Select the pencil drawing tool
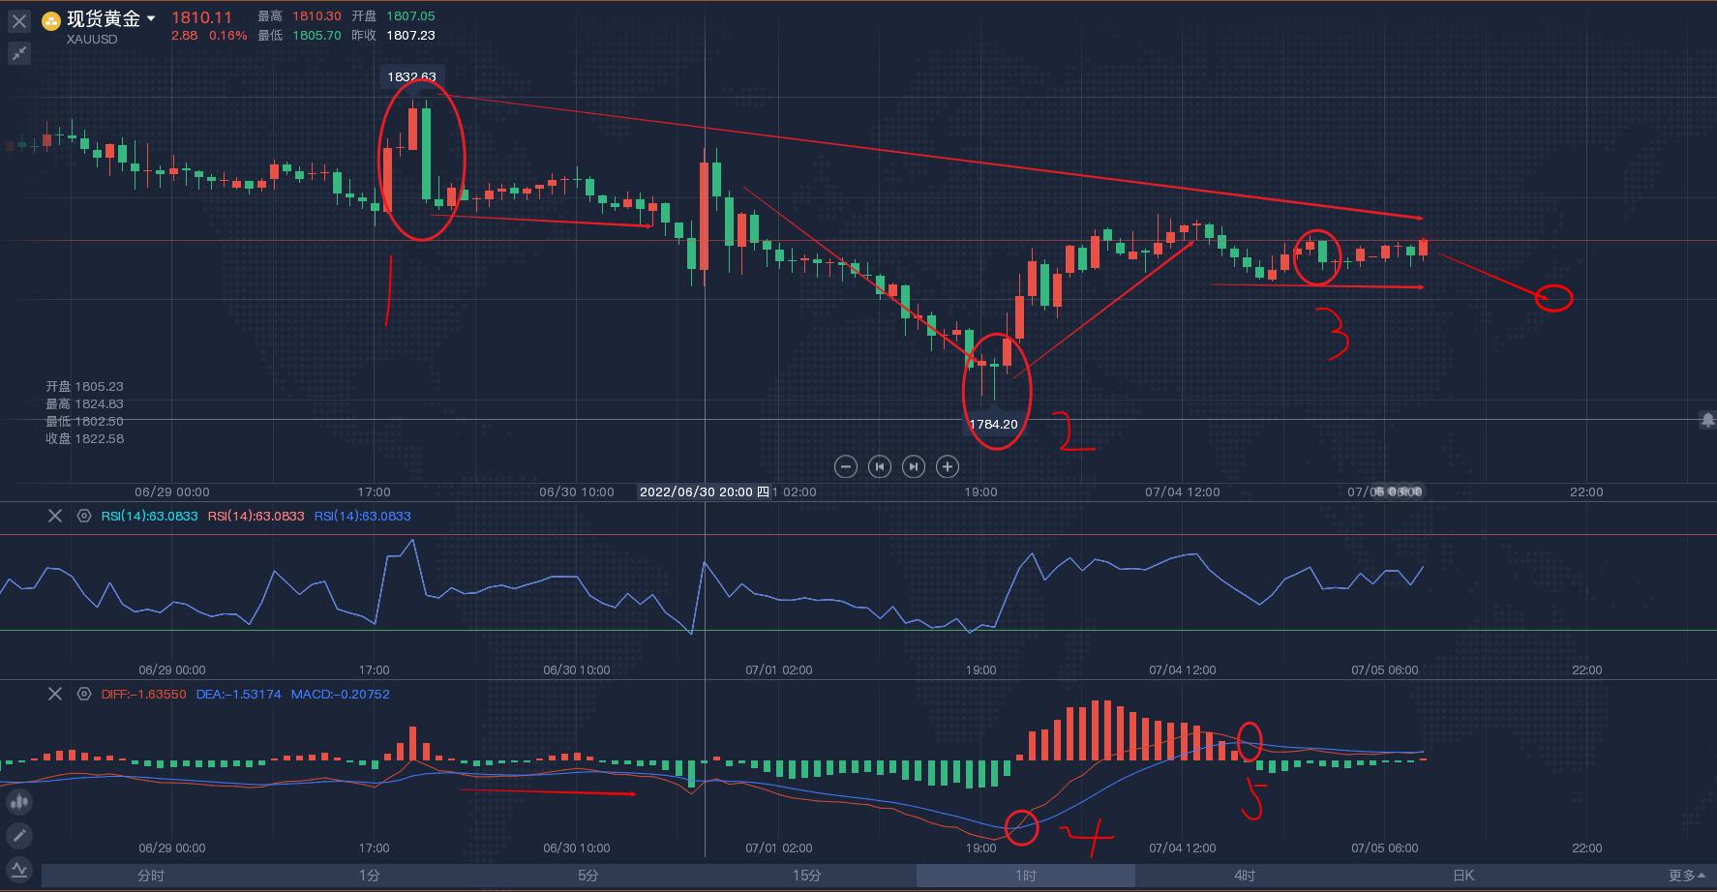Viewport: 1717px width, 892px height. (x=19, y=836)
